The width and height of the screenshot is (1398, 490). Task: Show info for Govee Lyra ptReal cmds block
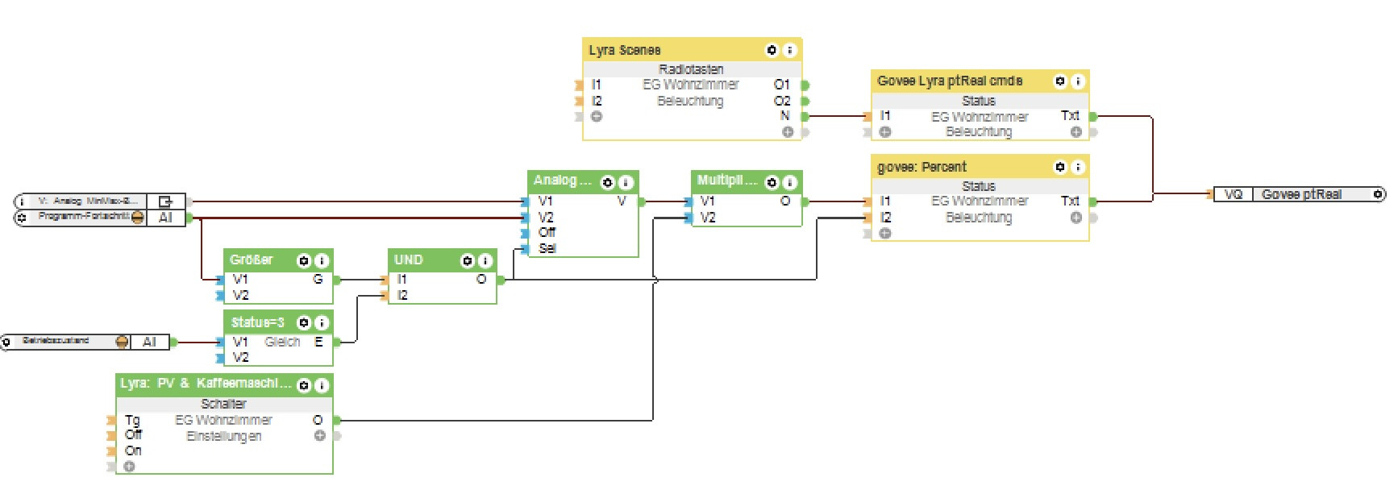tap(1078, 81)
